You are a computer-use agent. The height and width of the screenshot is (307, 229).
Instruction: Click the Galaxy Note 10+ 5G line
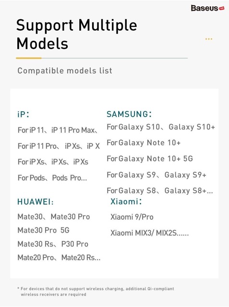pos(150,159)
